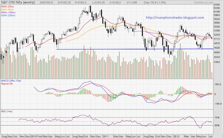This screenshot has height=138, width=223.
Task: Click the '2010' time axis label
Action: [33, 137]
